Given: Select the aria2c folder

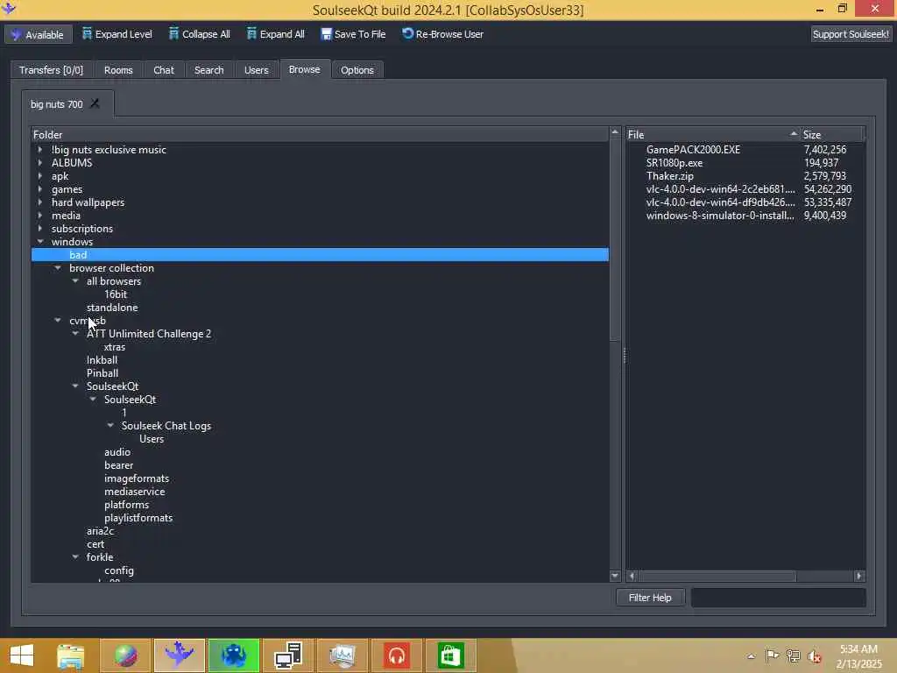Looking at the screenshot, I should [x=100, y=531].
